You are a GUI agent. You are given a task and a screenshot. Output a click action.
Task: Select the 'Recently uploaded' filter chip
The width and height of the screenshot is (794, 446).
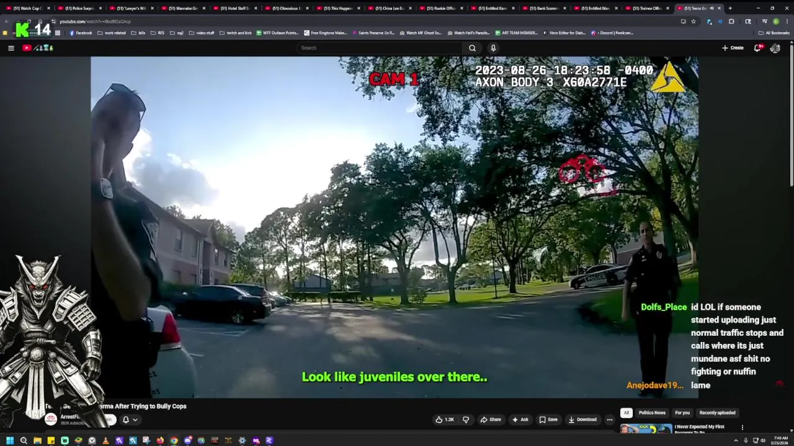[x=717, y=413]
